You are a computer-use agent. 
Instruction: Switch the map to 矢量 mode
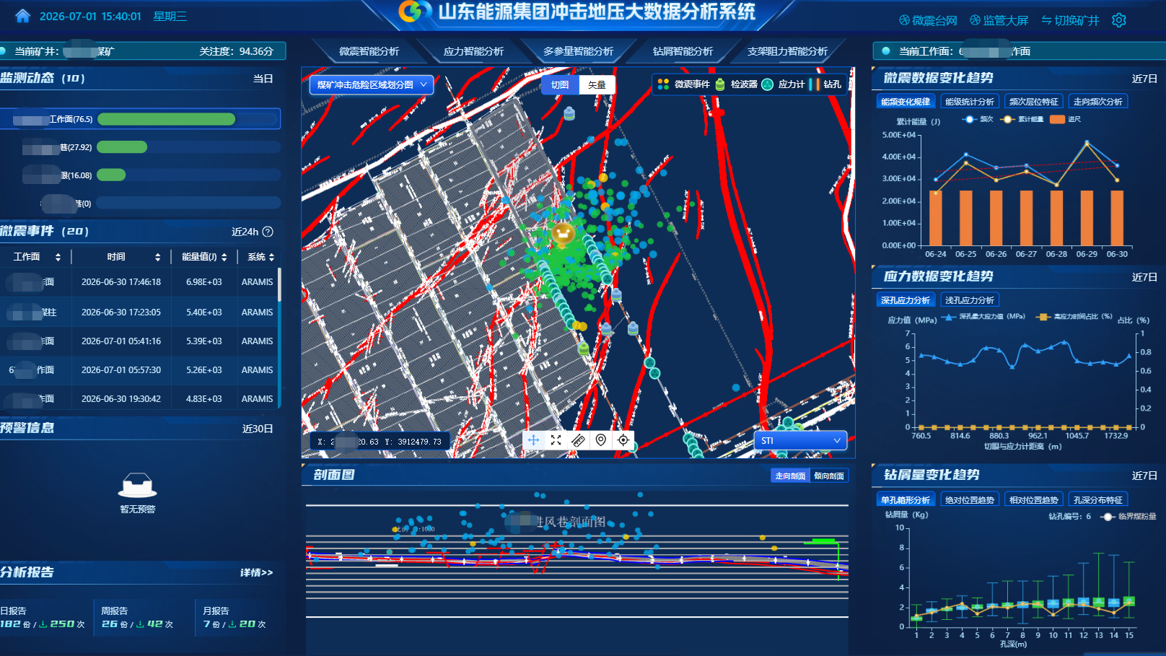pos(597,84)
